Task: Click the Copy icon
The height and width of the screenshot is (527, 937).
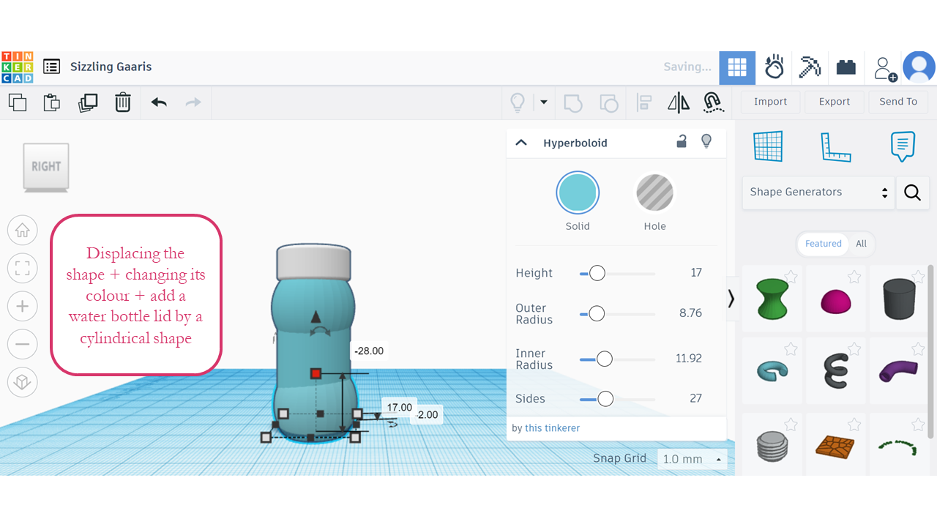Action: (x=18, y=102)
